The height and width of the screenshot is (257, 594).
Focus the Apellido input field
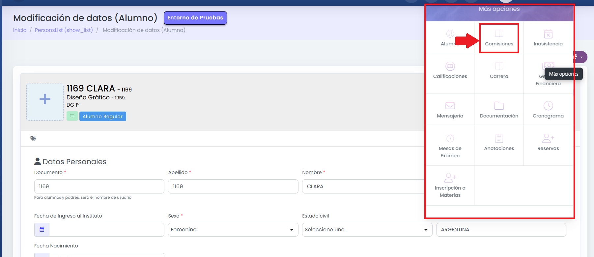tap(233, 186)
